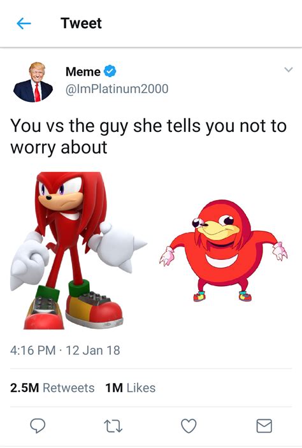Tap the 4:16 PM timestamp
The image size is (302, 448).
click(x=33, y=350)
